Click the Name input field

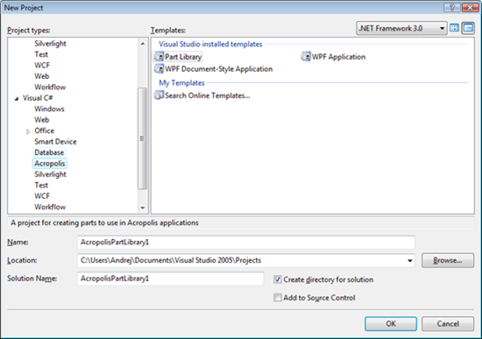point(246,242)
